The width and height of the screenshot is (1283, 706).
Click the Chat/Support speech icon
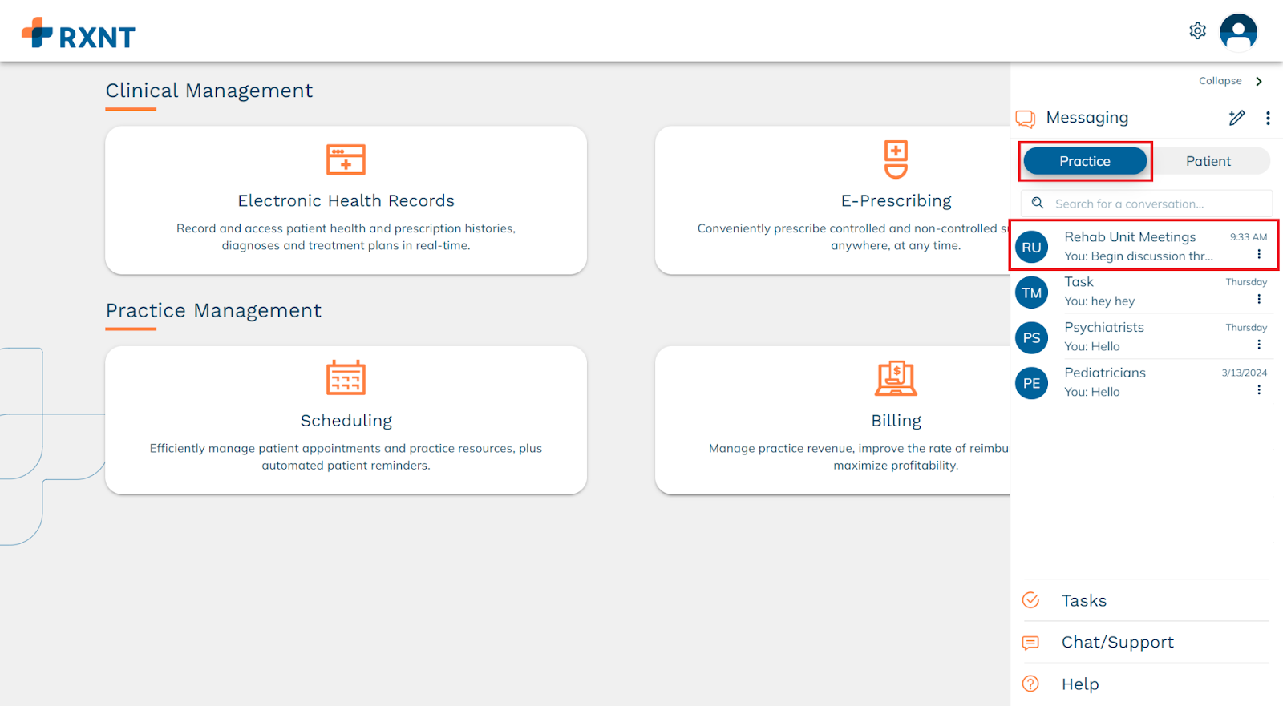coord(1031,643)
